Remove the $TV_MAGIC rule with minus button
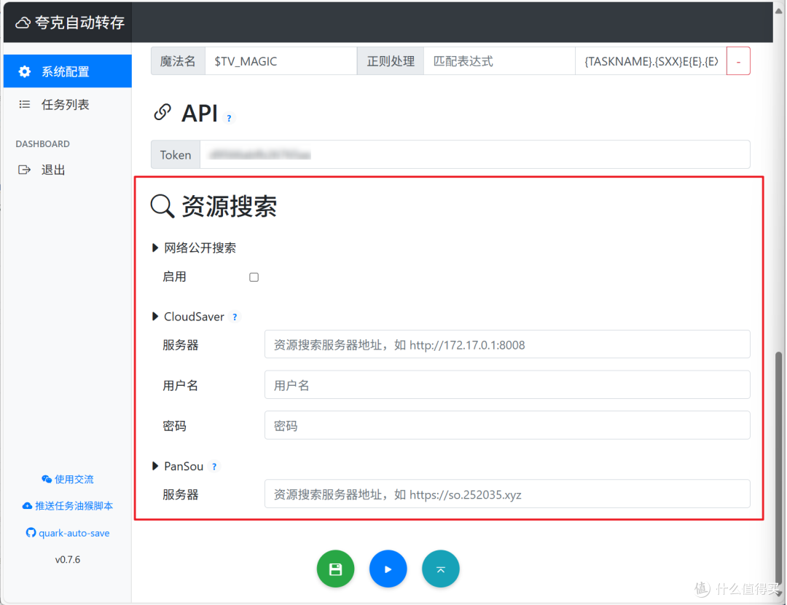Screen dimensions: 787x605 738,61
